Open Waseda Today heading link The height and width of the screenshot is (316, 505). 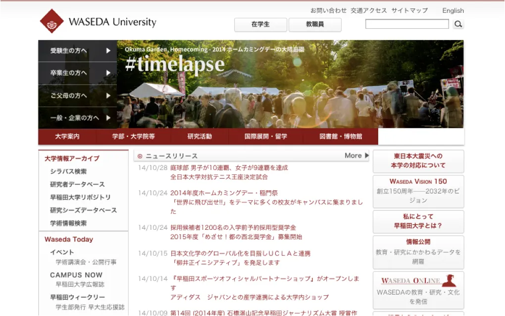(x=69, y=239)
